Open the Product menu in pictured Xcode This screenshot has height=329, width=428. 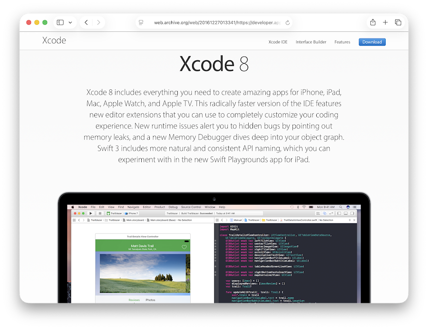[160, 207]
